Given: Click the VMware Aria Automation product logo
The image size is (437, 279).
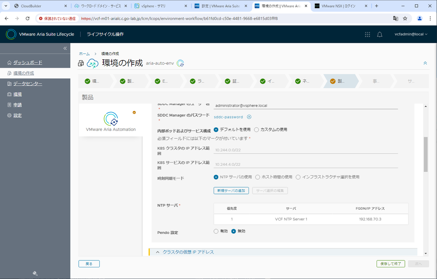Looking at the screenshot, I should click(x=111, y=119).
